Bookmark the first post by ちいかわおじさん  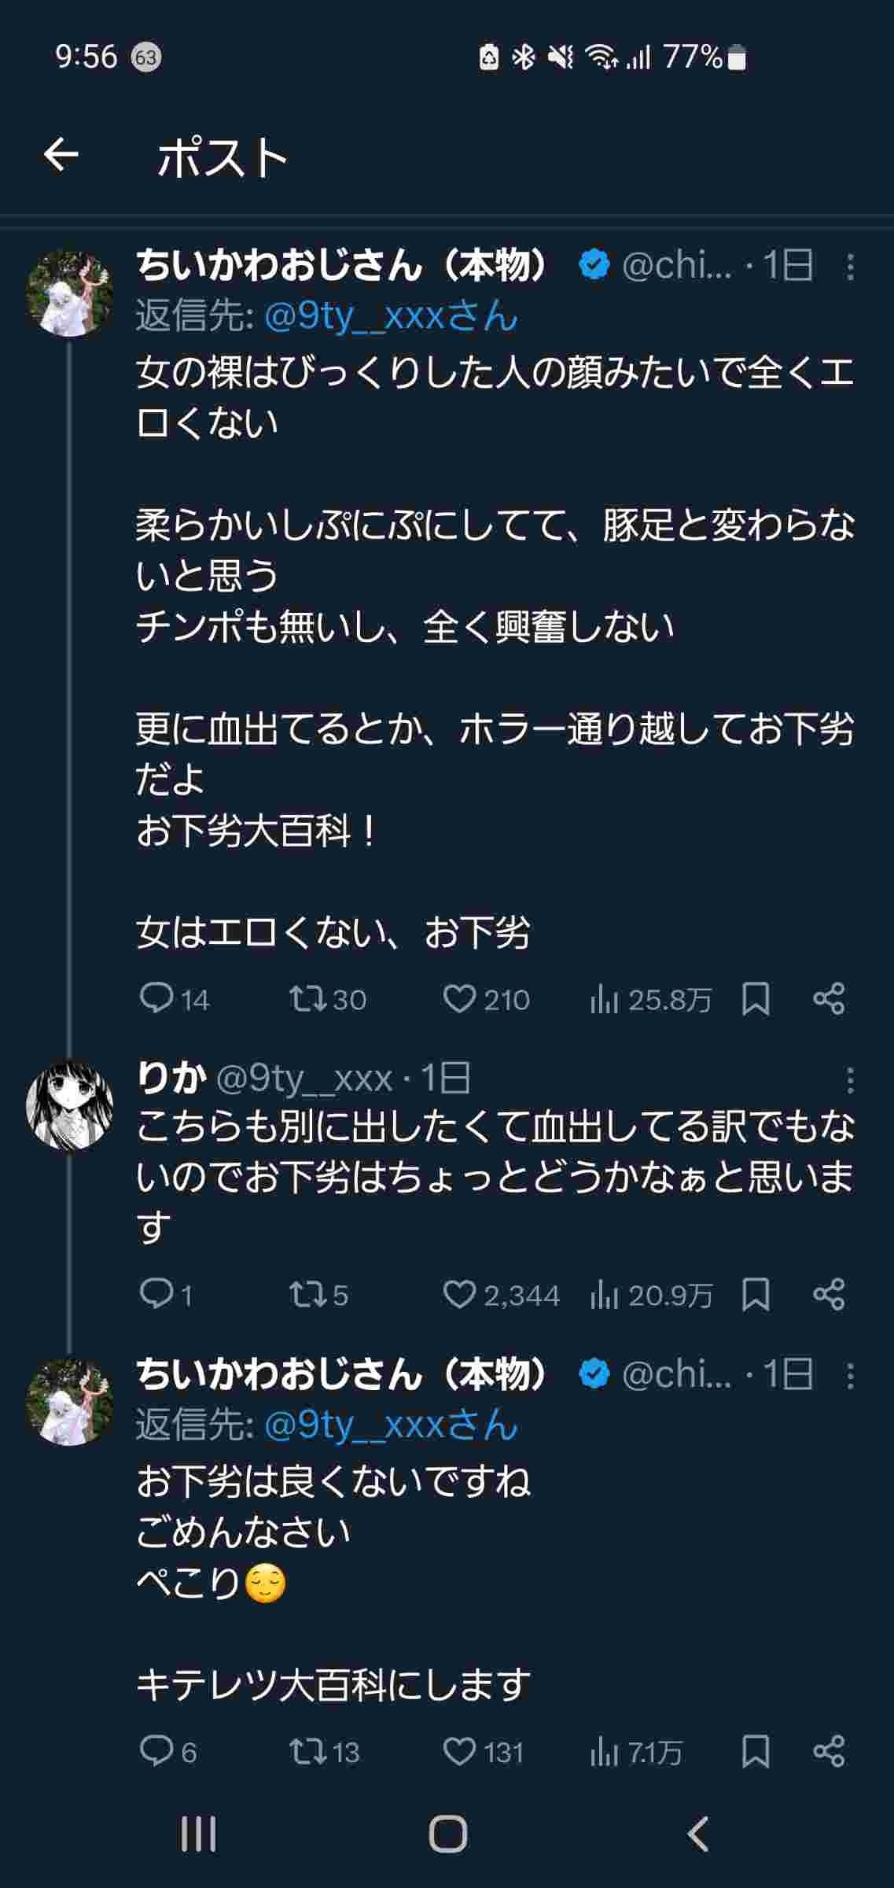coord(756,998)
